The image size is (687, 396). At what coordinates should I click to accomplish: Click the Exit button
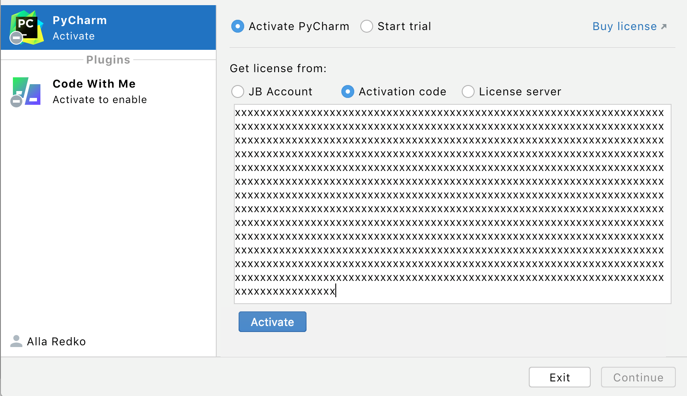tap(559, 377)
